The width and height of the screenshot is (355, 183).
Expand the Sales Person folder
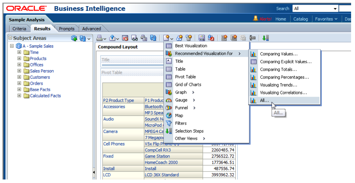point(20,71)
